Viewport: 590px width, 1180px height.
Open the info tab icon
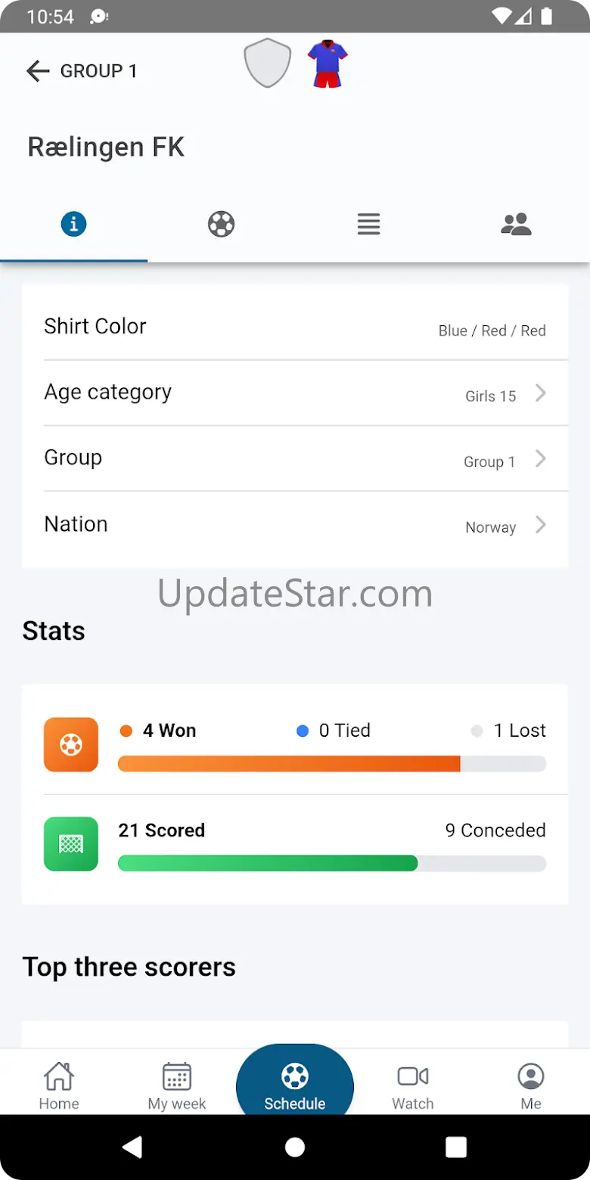(x=73, y=224)
